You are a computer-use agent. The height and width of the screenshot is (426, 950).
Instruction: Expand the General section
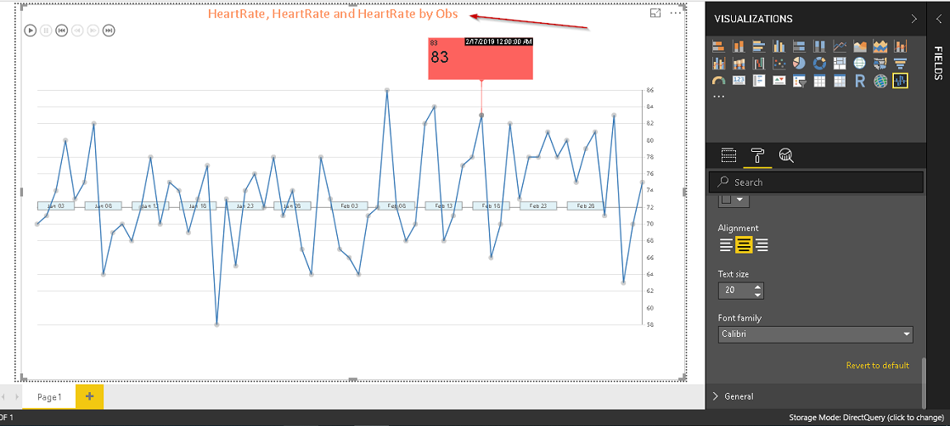739,396
